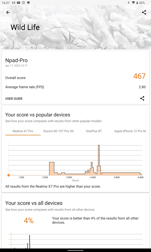
Task: Tap the battery indicator icon
Action: [137, 3]
